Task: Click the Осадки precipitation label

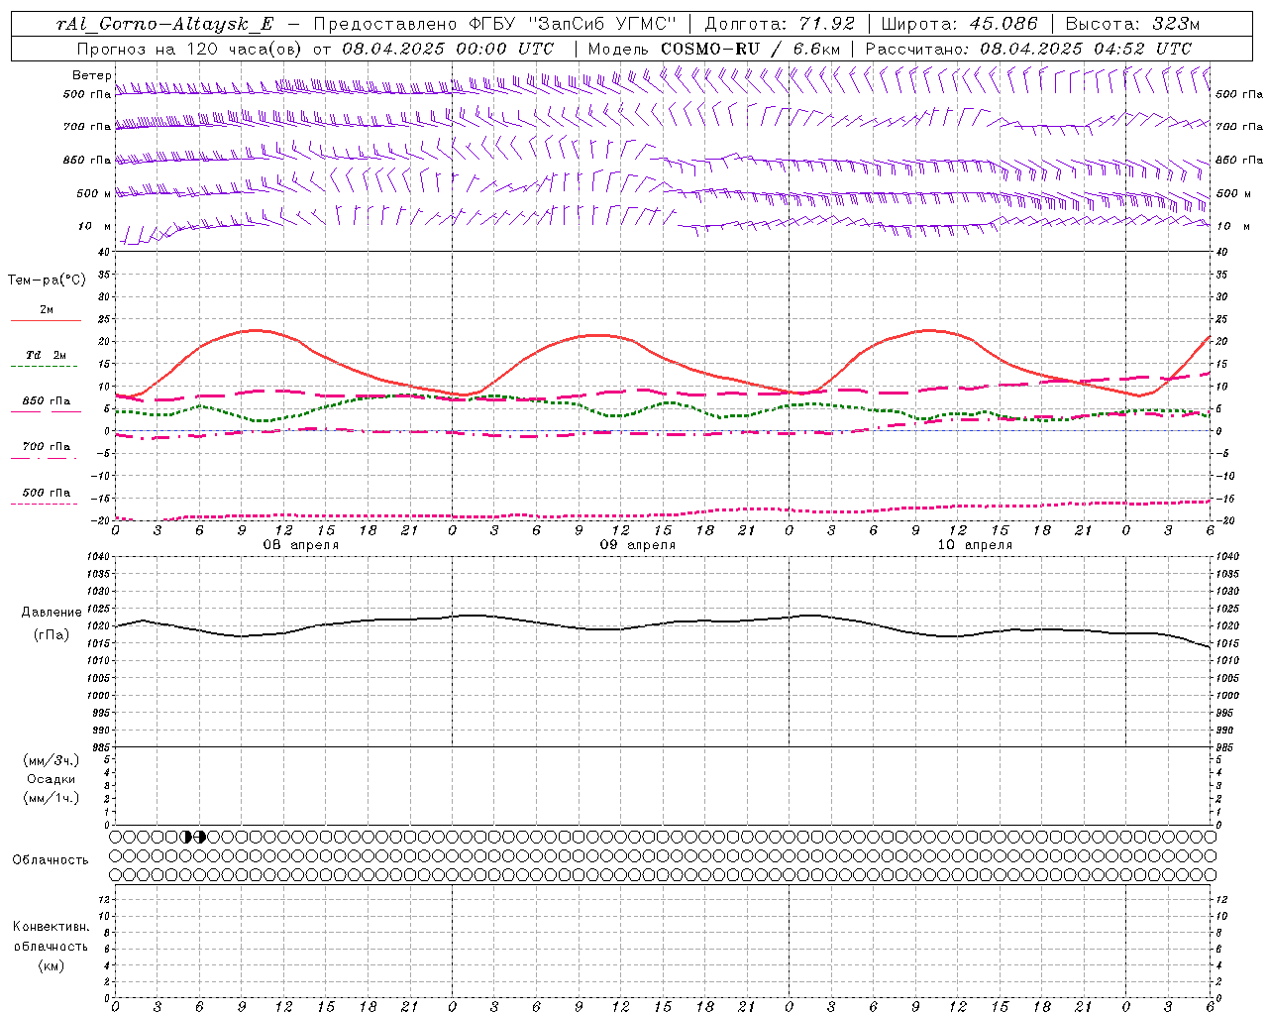Action: [x=52, y=779]
